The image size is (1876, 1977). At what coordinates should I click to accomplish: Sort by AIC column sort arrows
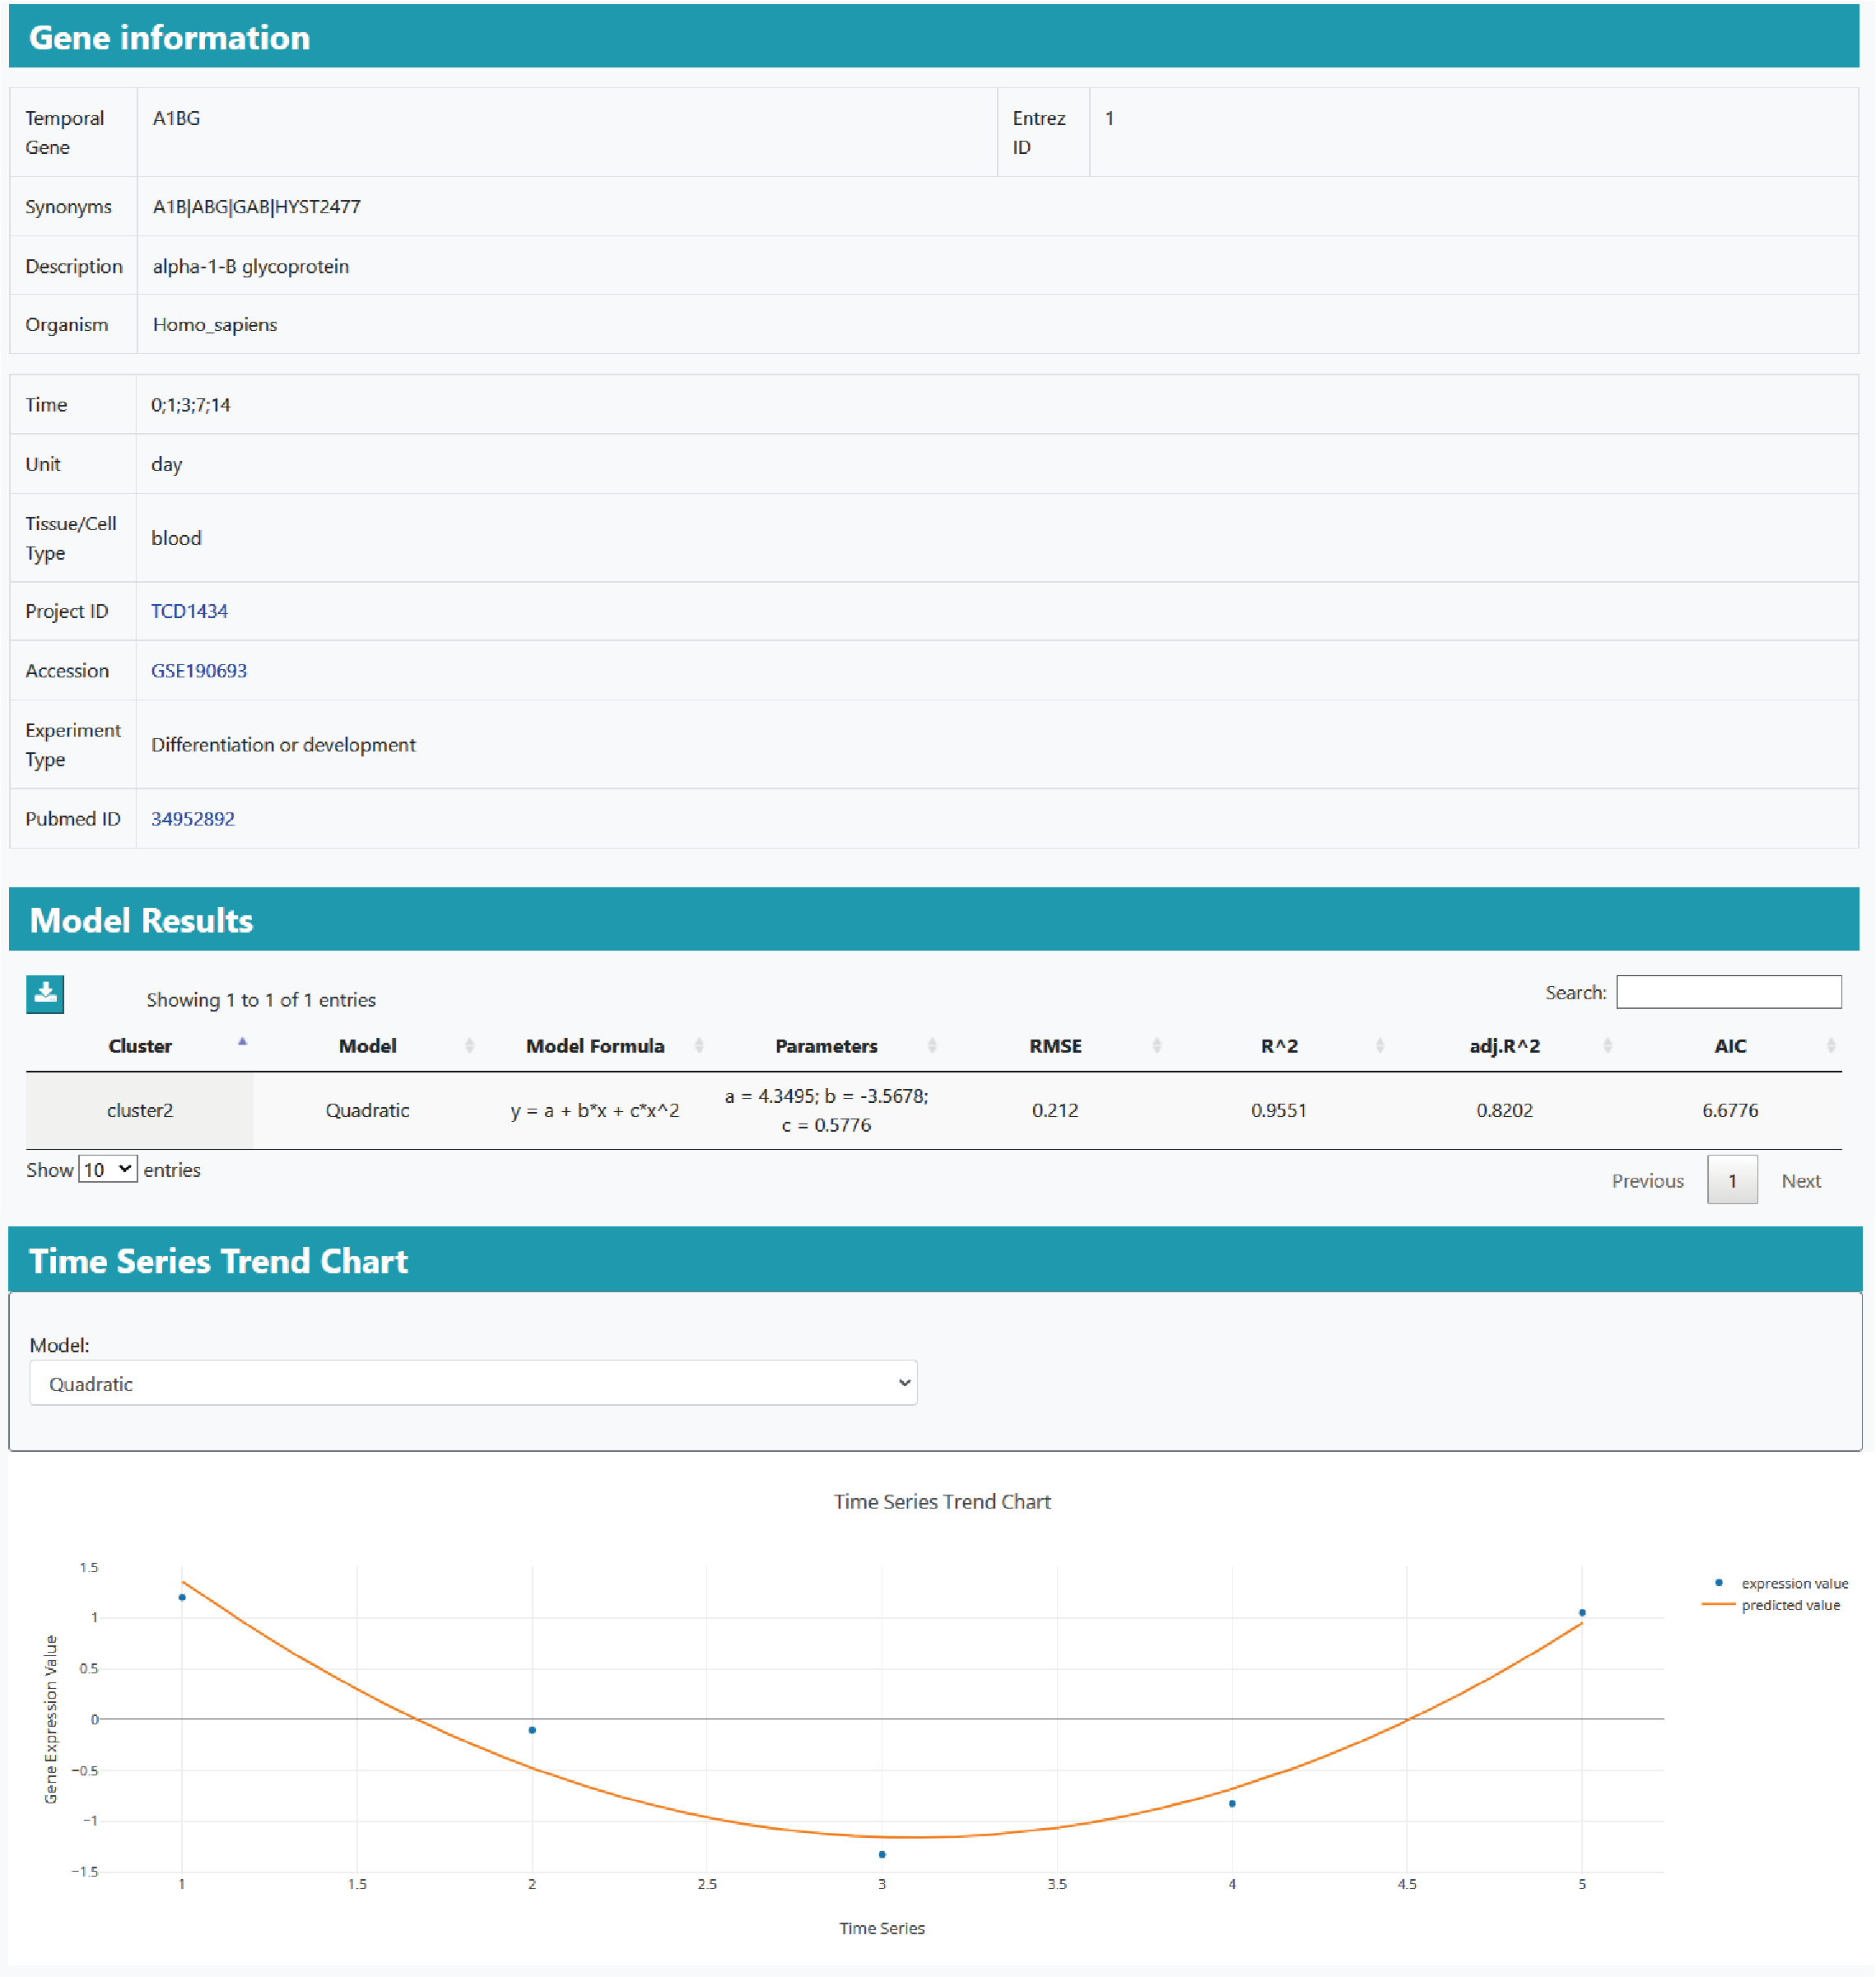[1830, 1046]
